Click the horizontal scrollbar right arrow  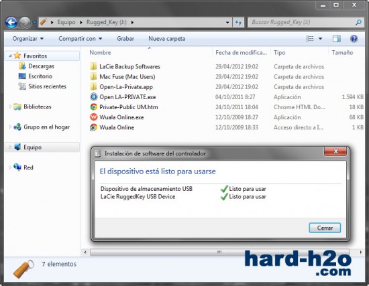(360, 252)
